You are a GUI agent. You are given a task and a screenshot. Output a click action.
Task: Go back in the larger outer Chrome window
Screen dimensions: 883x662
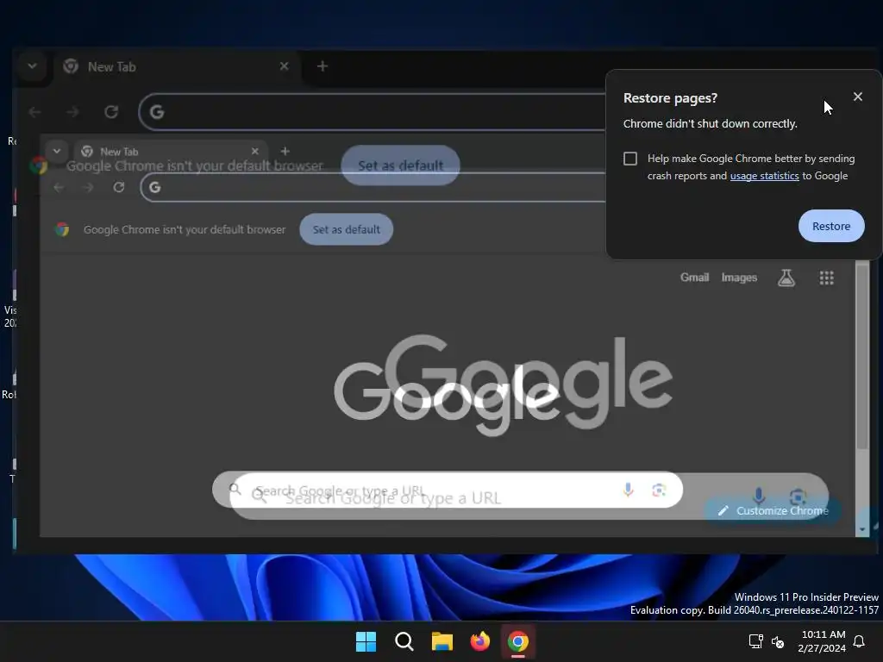tap(34, 112)
